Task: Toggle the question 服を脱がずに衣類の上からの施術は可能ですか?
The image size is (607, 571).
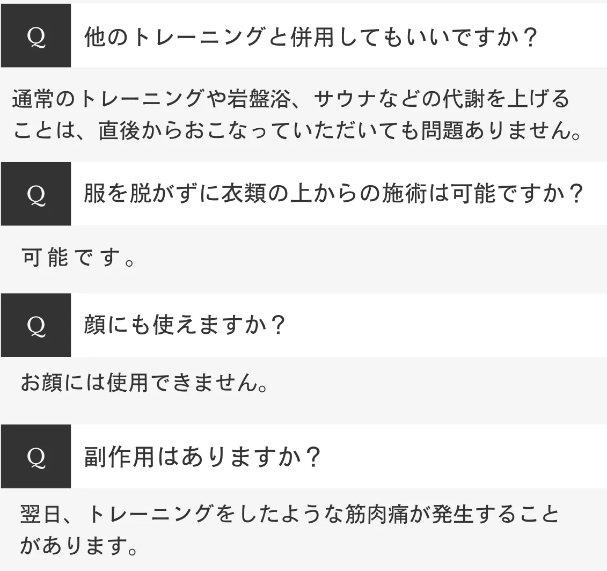Action: [x=333, y=195]
